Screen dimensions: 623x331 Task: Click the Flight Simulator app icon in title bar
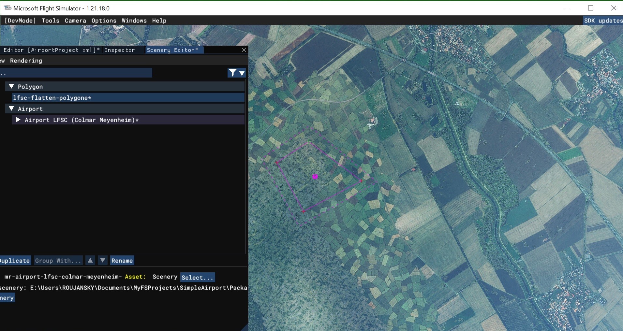(8, 8)
